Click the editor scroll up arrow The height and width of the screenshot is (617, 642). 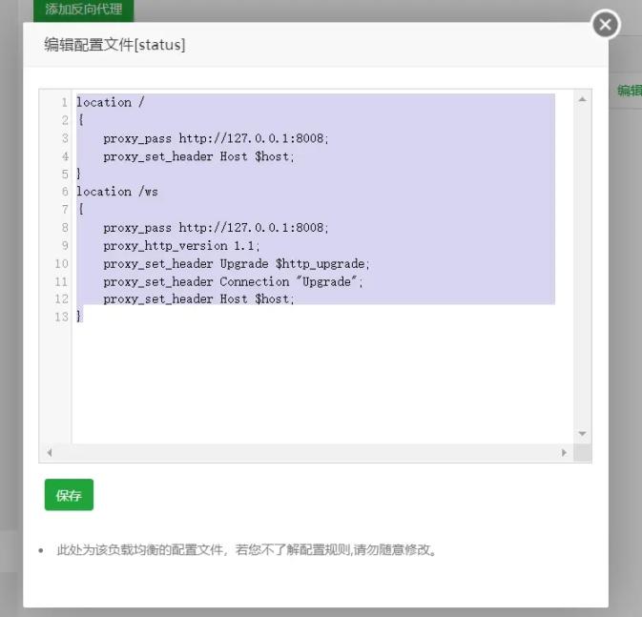(582, 99)
